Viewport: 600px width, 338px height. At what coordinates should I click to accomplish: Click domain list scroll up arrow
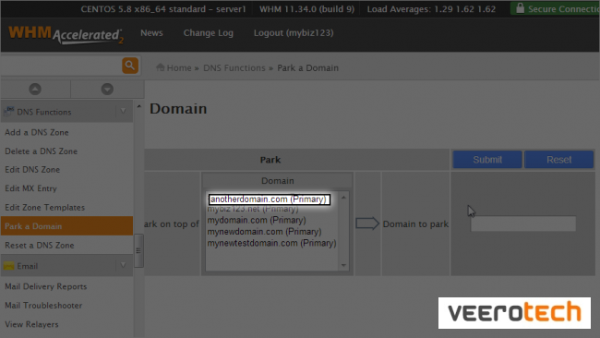[x=343, y=198]
